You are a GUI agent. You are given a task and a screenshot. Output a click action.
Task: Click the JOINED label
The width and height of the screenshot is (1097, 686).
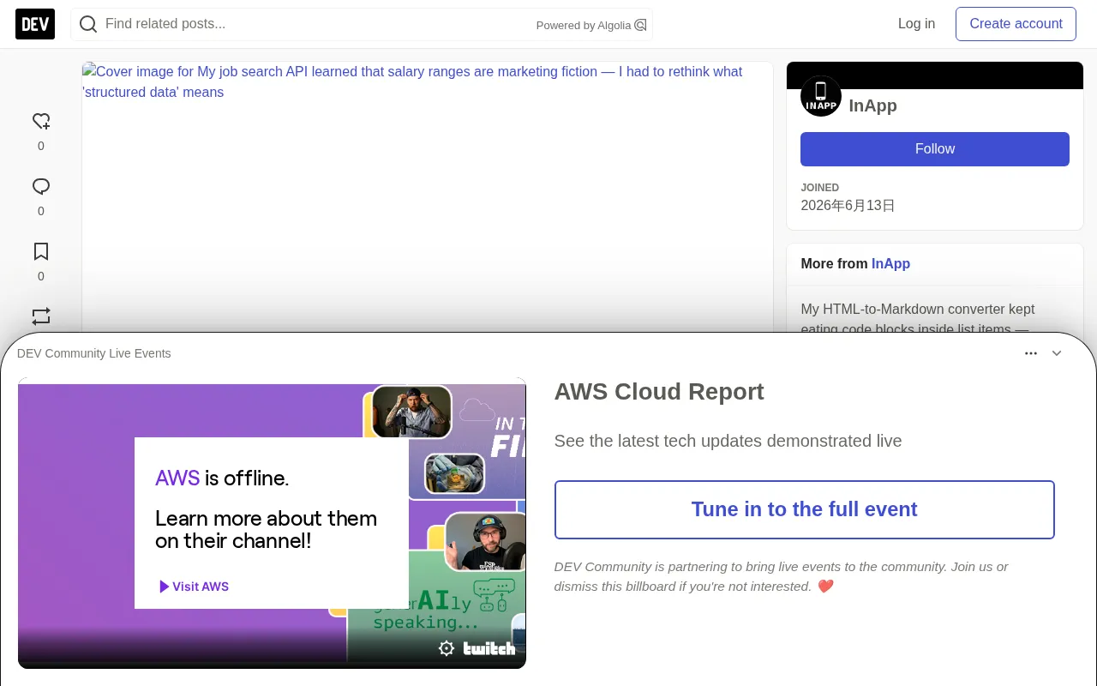click(820, 188)
